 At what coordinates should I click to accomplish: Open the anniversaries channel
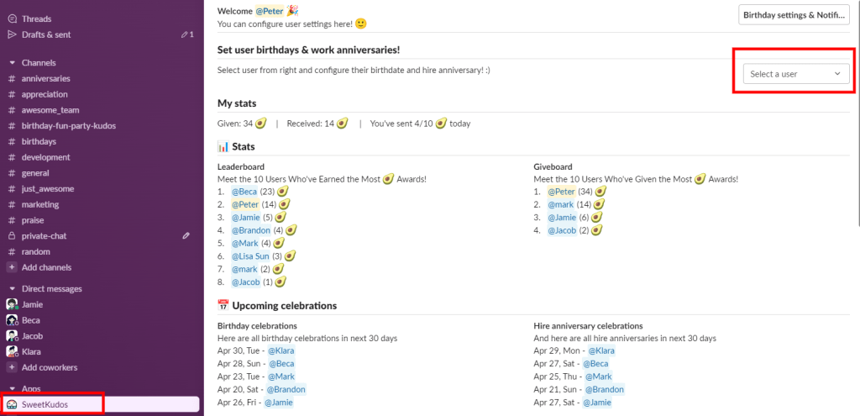46,79
